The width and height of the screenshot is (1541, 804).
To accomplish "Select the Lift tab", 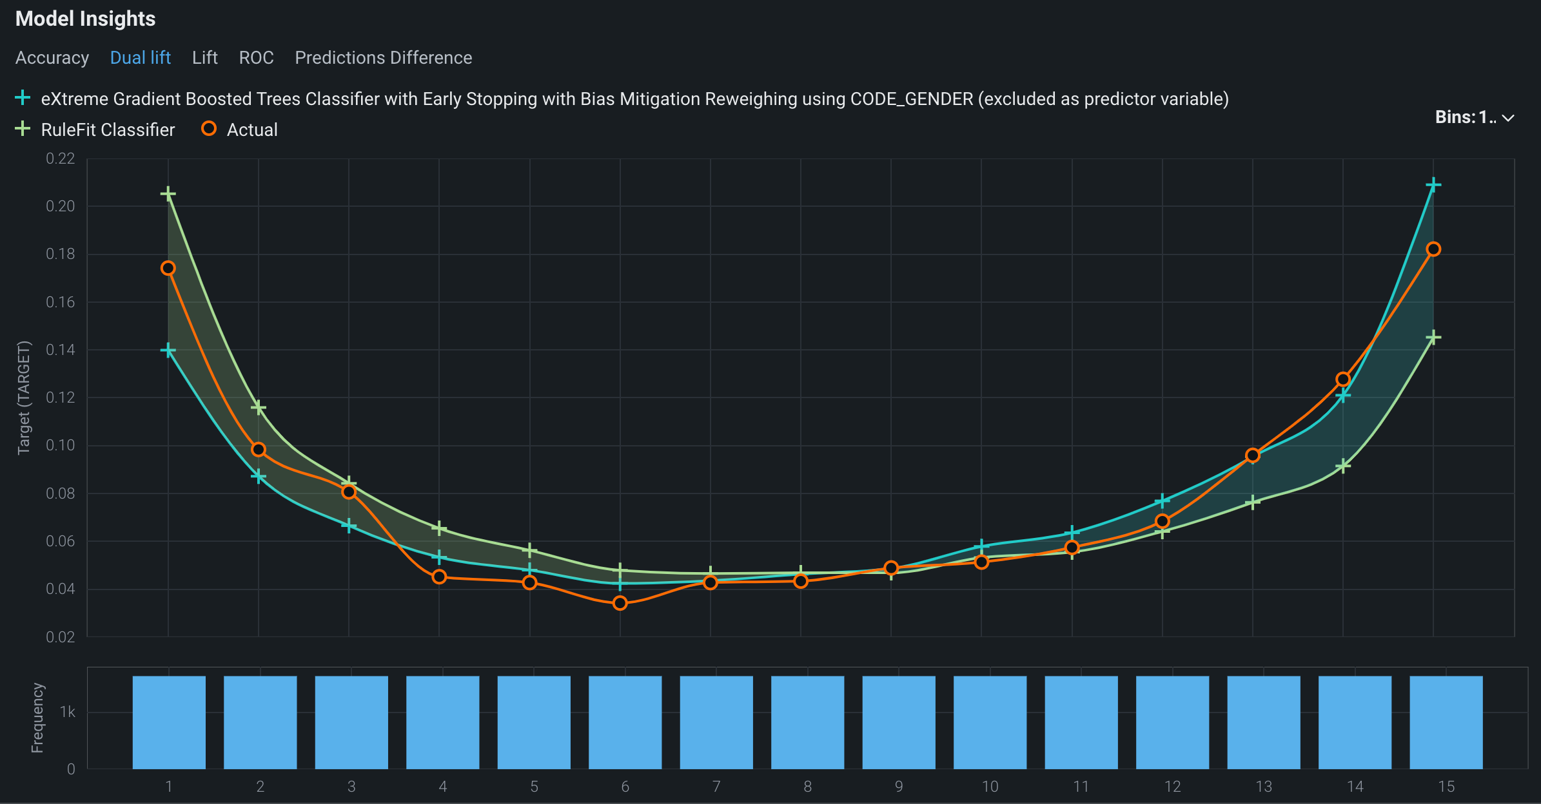I will tap(204, 58).
